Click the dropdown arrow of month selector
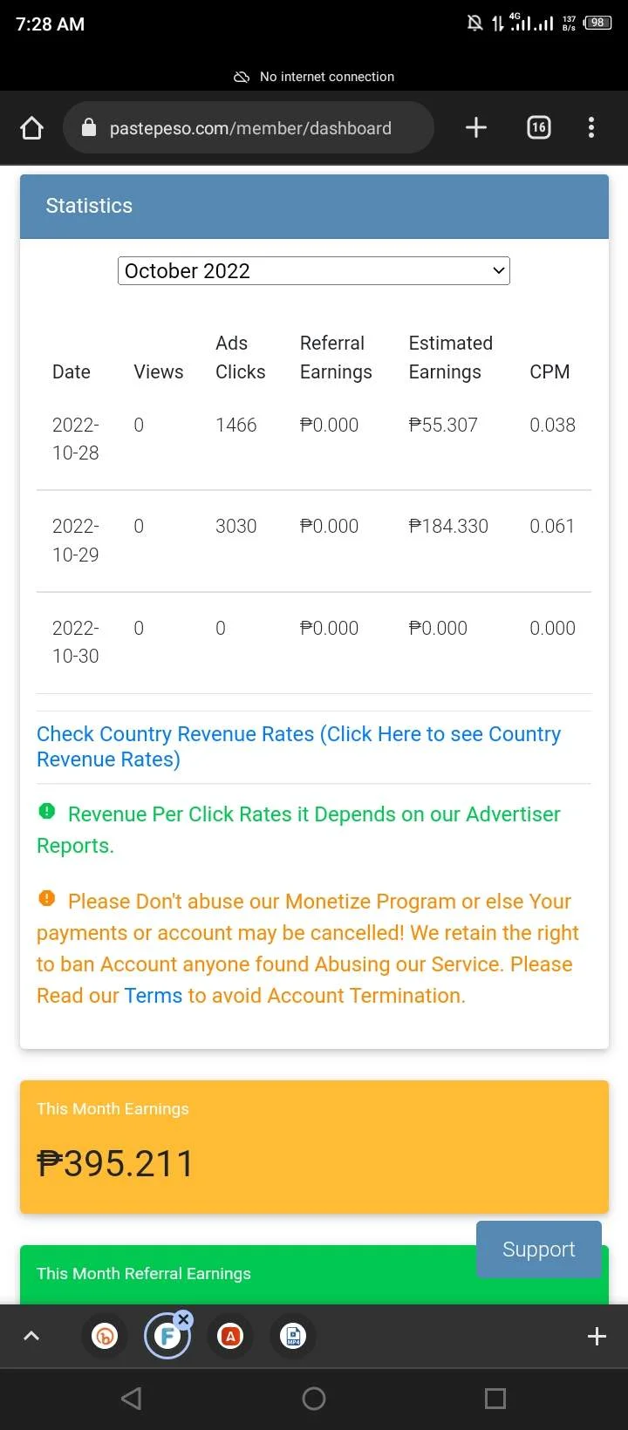Screen dimensions: 628x1430 pyautogui.click(x=499, y=271)
